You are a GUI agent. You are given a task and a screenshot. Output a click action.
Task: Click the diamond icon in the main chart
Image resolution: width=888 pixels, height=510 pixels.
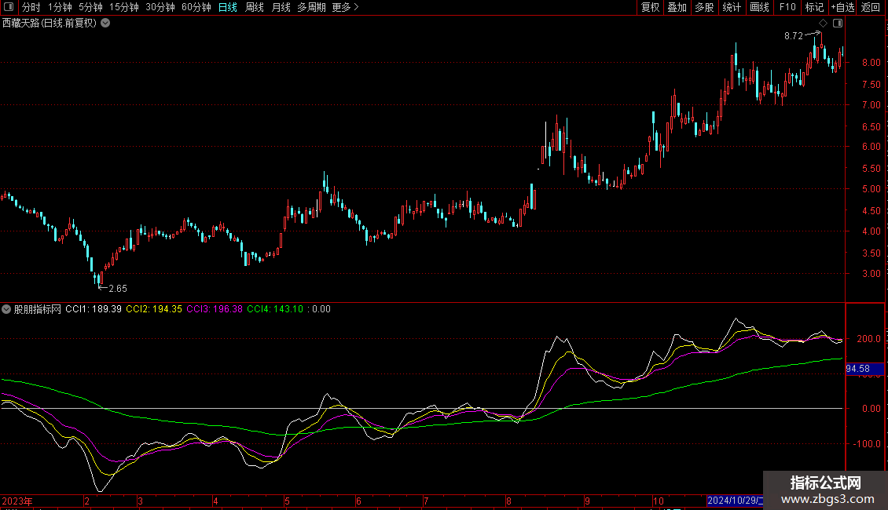(824, 24)
